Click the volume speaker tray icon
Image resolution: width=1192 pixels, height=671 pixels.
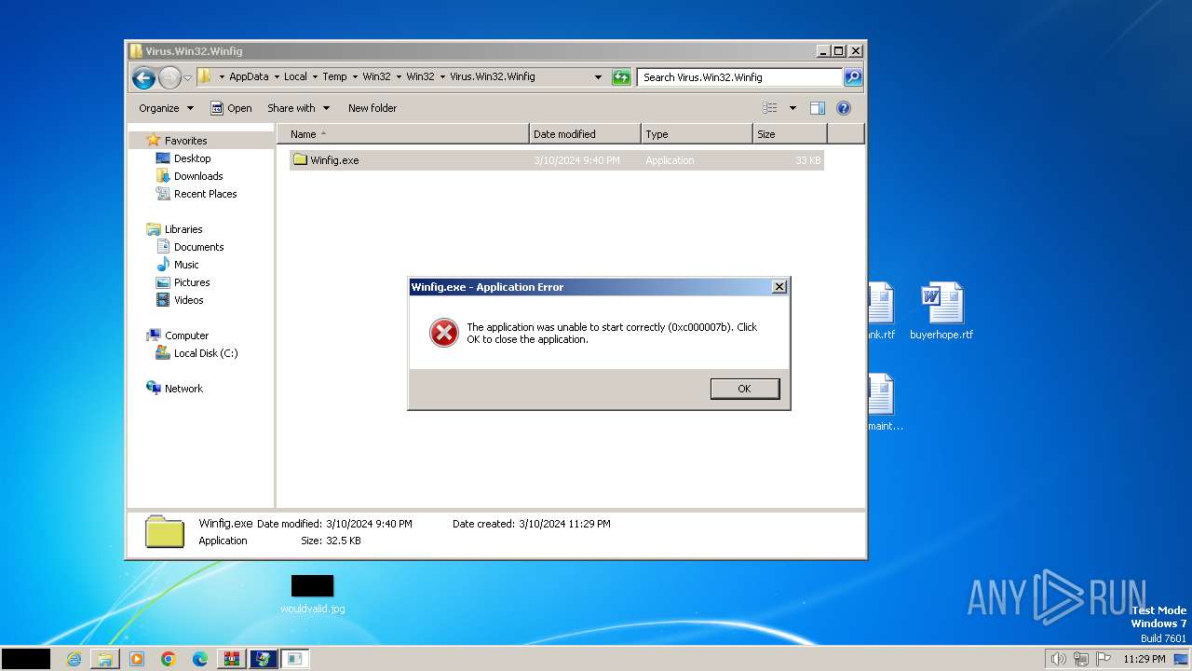[x=1058, y=659]
